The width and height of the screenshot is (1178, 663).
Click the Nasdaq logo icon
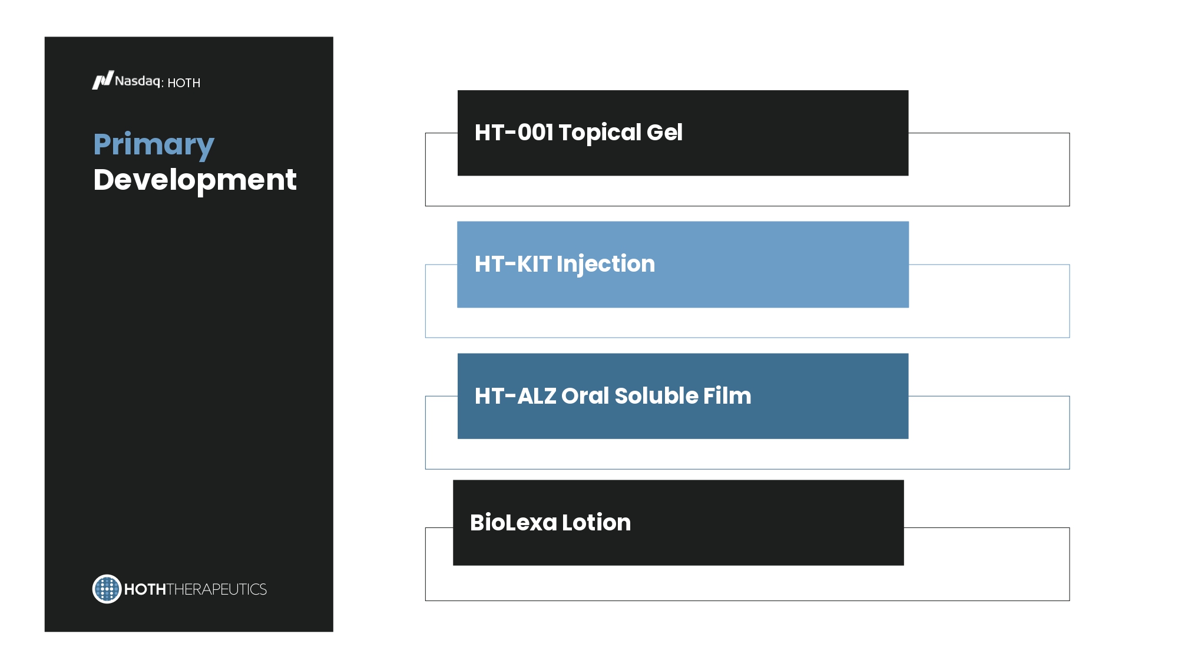click(102, 80)
